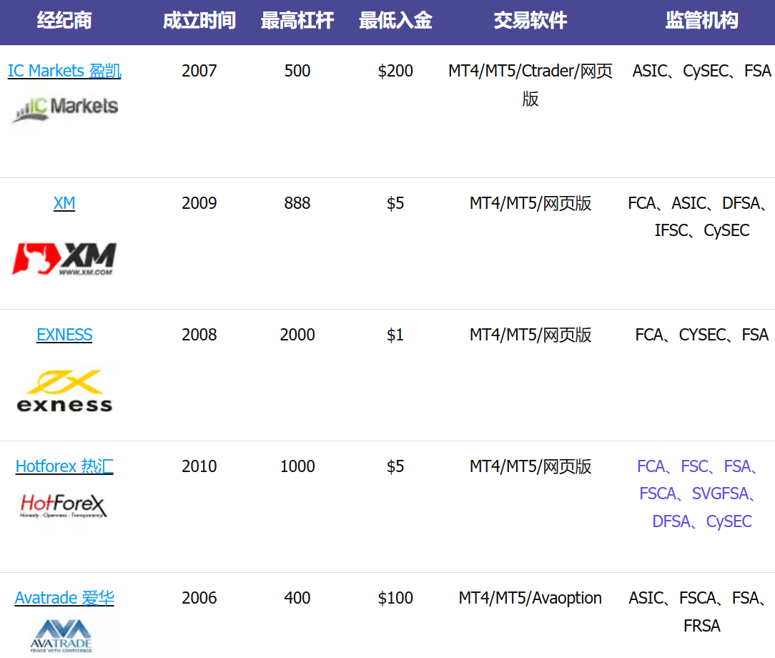Click the HotForex logo image
The image size is (775, 658).
(x=65, y=505)
